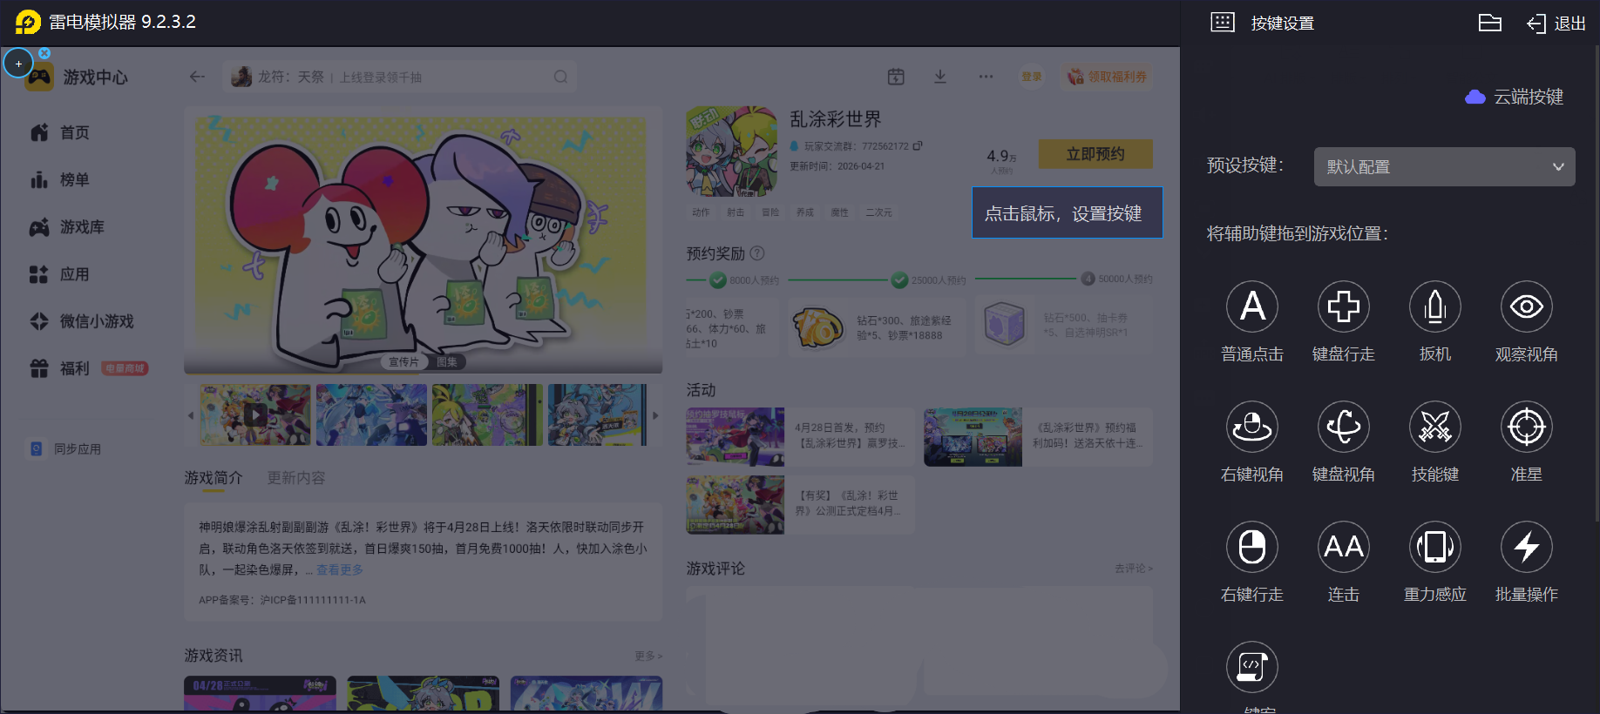
Task: Show next screenshot thumbnails with right arrow
Action: tap(655, 415)
